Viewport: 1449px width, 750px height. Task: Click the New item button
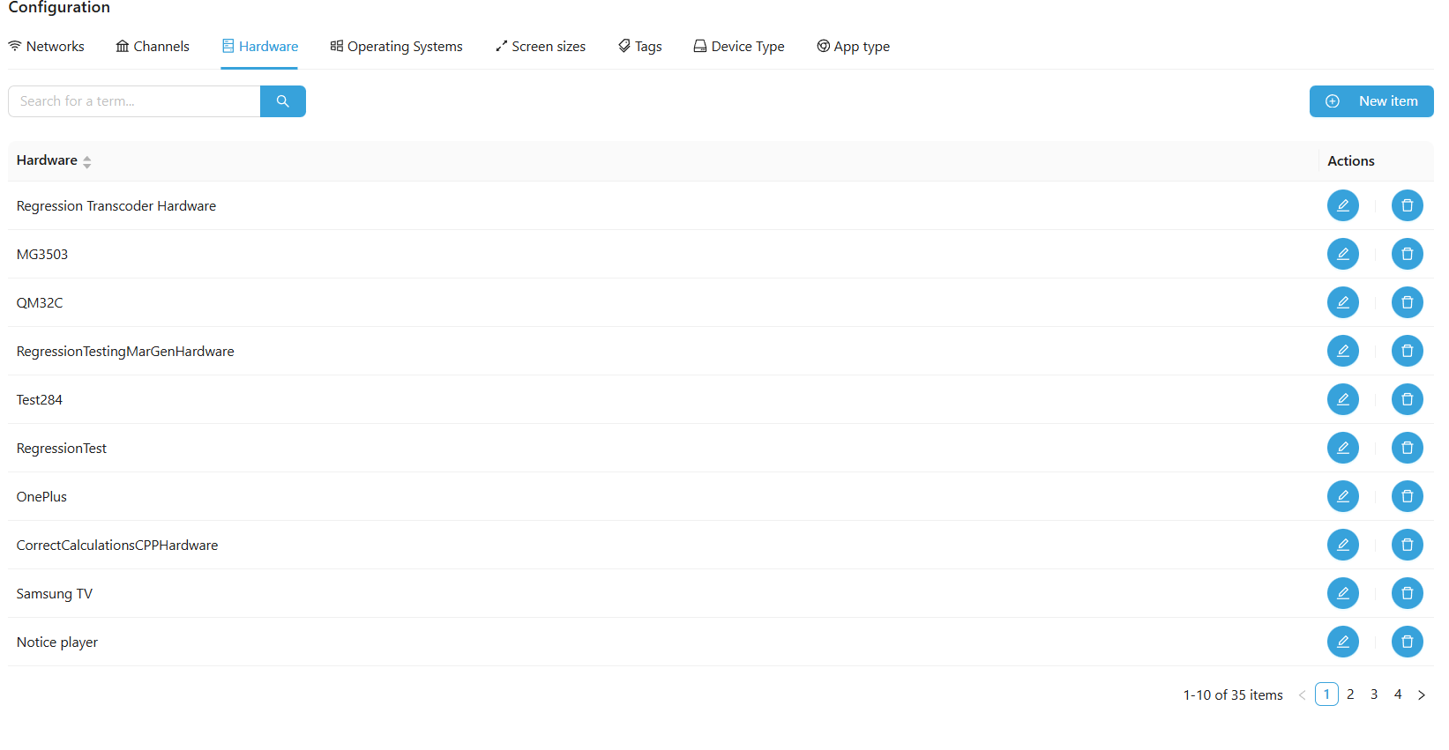point(1371,101)
